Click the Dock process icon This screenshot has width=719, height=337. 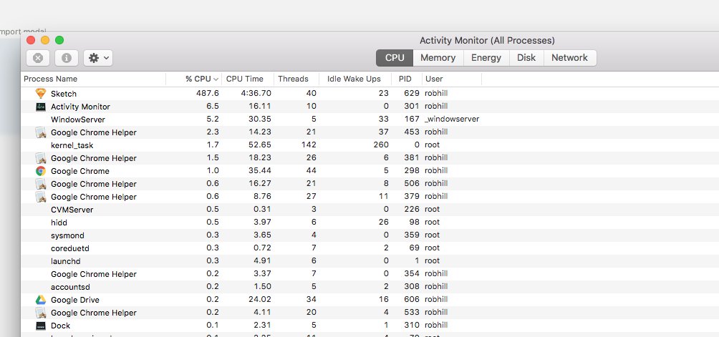(41, 326)
